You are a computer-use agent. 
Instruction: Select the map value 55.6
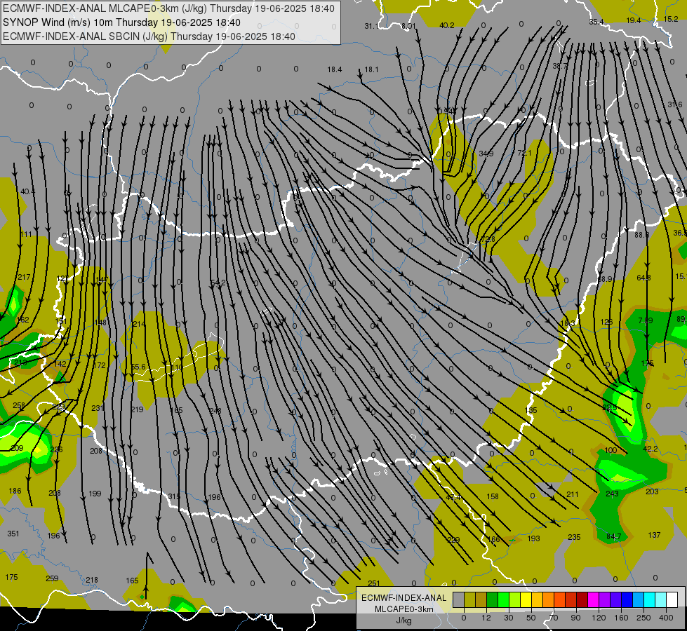pos(138,367)
